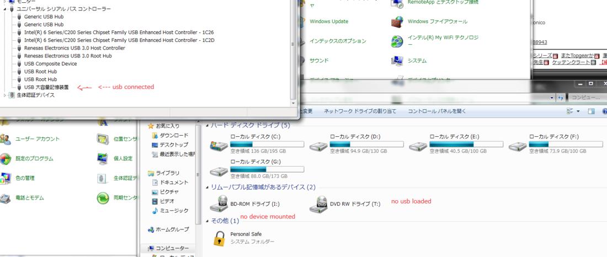Click ネットワーク ドライブの割り当て in toolbar
Screen dimensions: 607x257
coord(360,111)
